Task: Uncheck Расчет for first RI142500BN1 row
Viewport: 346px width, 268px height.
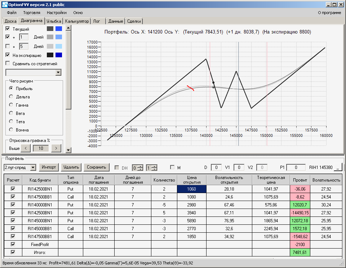Action: click(x=13, y=189)
